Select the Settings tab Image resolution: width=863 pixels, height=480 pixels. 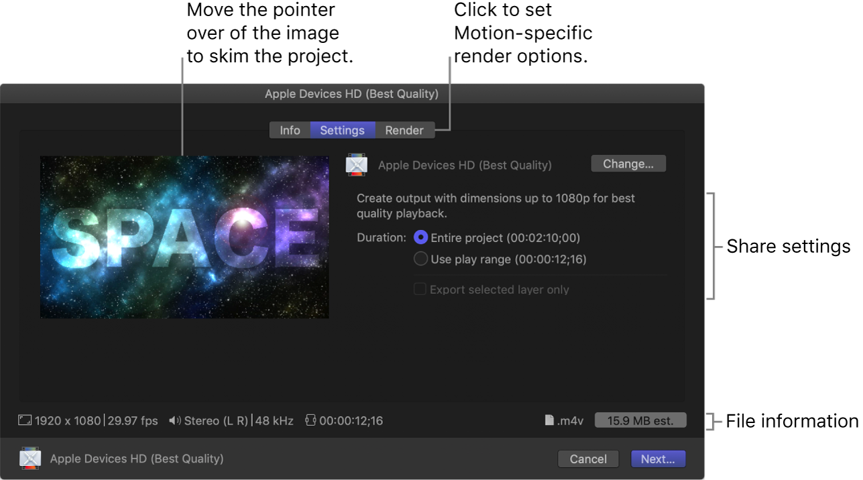pyautogui.click(x=342, y=130)
